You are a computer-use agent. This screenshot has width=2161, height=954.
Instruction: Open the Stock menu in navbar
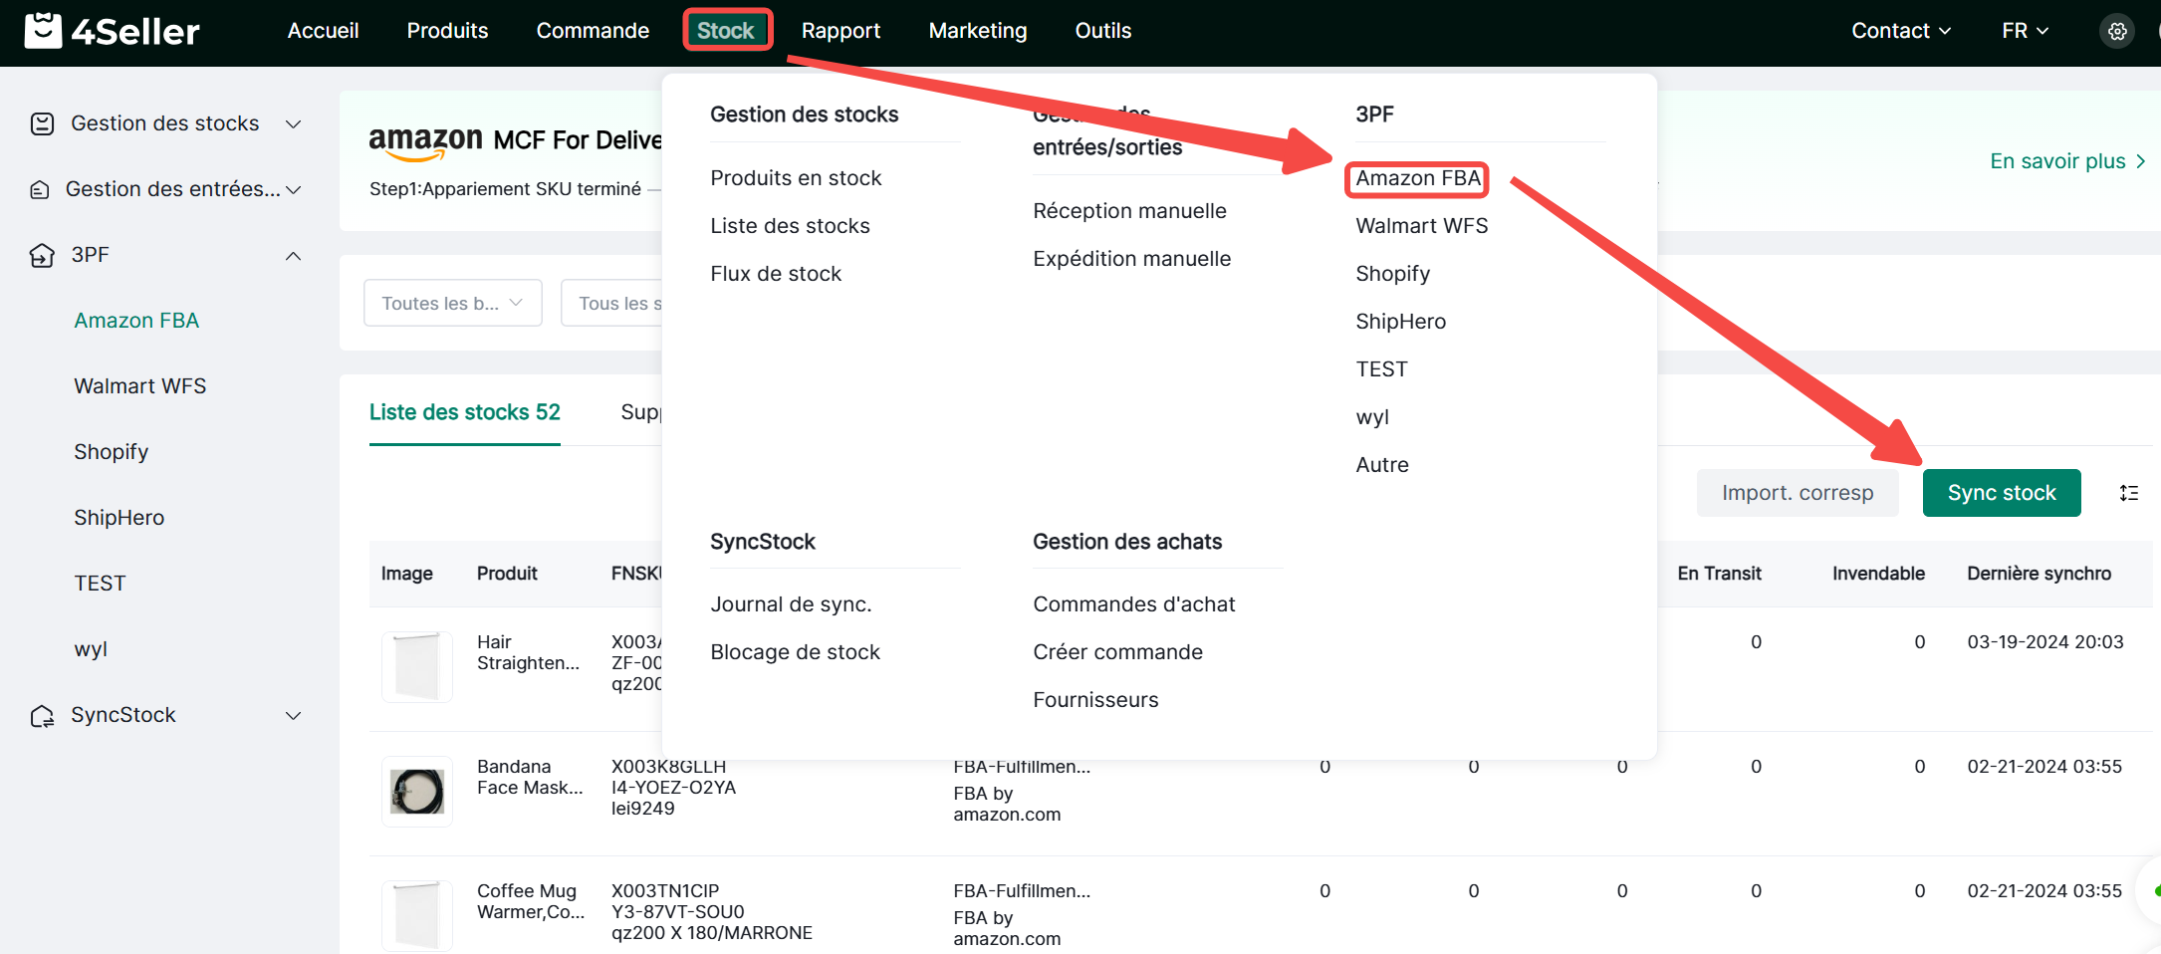726,31
